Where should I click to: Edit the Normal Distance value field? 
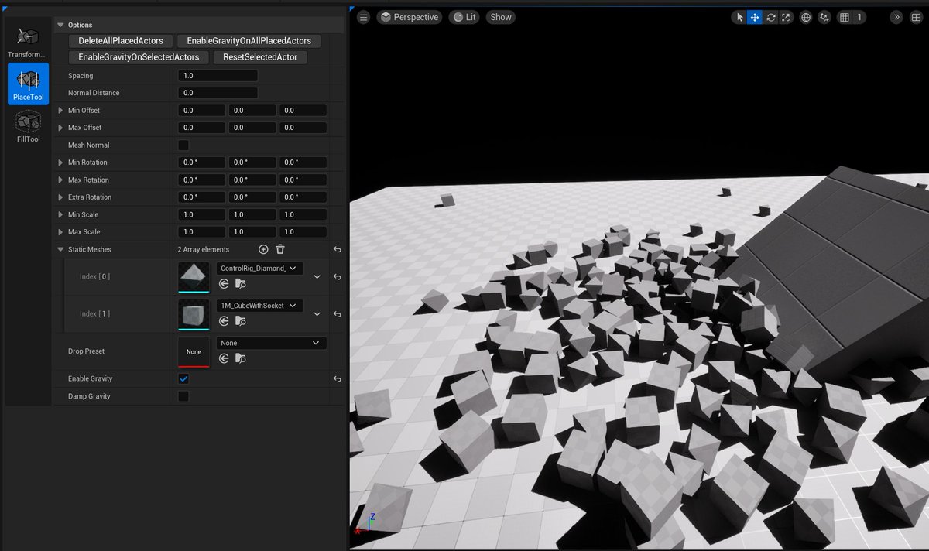pos(218,93)
